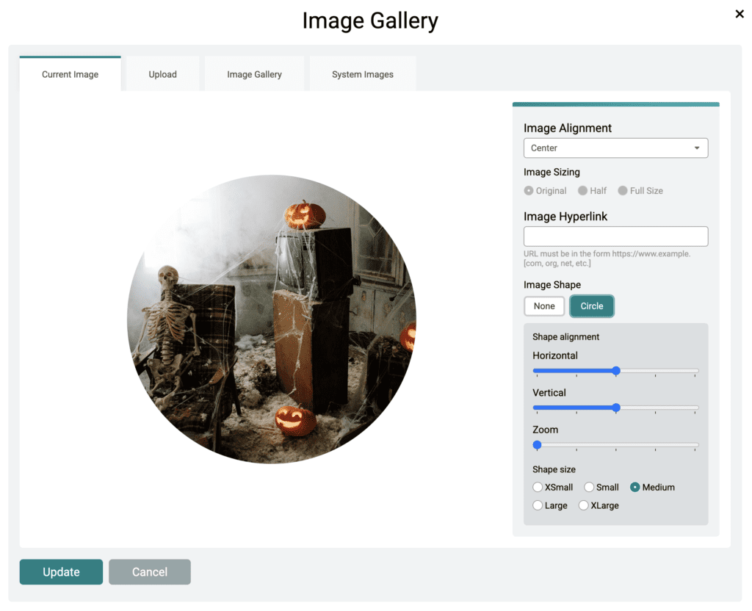Click the Image Hyperlink input field
Screen dimensions: 752x611
(615, 236)
